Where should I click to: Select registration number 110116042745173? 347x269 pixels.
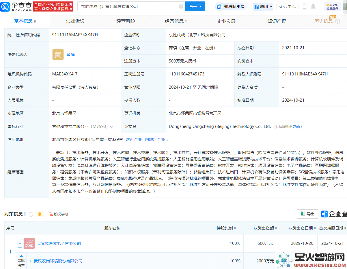[x=186, y=74]
